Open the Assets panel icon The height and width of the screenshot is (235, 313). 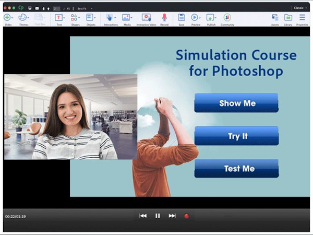pos(275,17)
